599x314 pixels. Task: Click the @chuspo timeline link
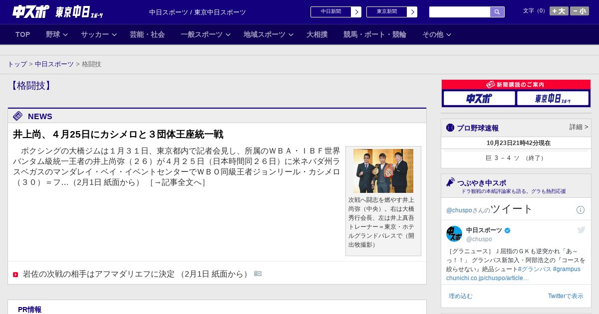click(459, 210)
